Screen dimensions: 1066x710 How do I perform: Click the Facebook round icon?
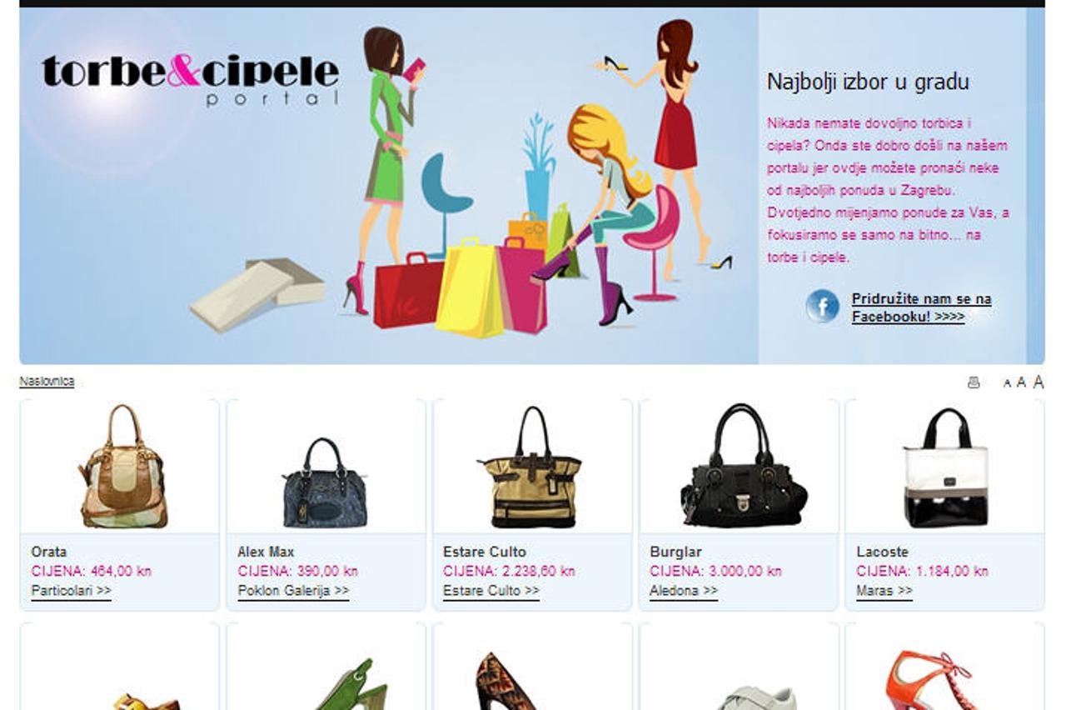pyautogui.click(x=822, y=307)
